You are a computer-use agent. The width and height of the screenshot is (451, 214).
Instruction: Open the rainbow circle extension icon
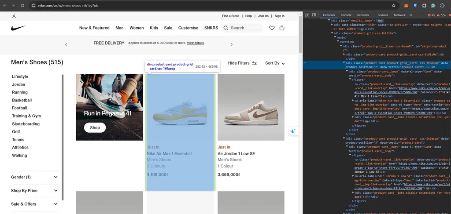point(424,5)
